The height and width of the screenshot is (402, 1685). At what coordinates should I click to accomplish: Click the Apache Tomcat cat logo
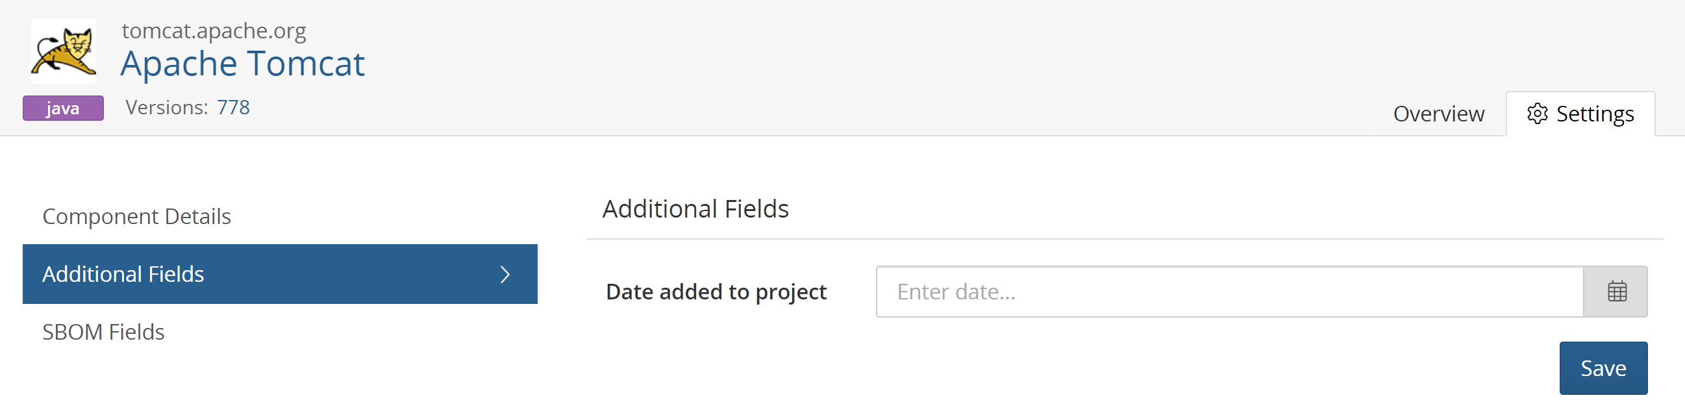pyautogui.click(x=63, y=52)
